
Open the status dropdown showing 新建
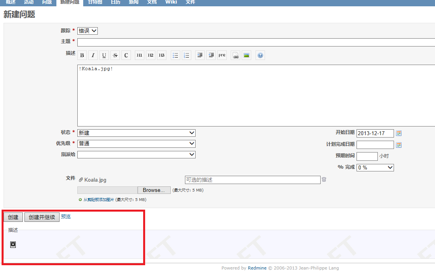click(x=136, y=133)
